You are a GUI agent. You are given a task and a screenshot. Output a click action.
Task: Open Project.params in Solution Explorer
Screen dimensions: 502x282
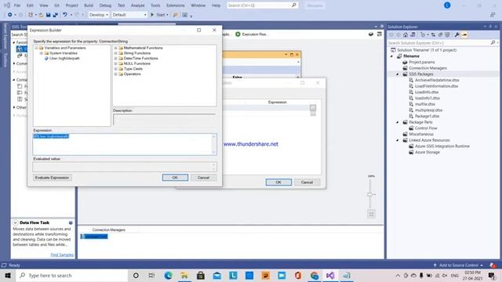click(x=422, y=62)
